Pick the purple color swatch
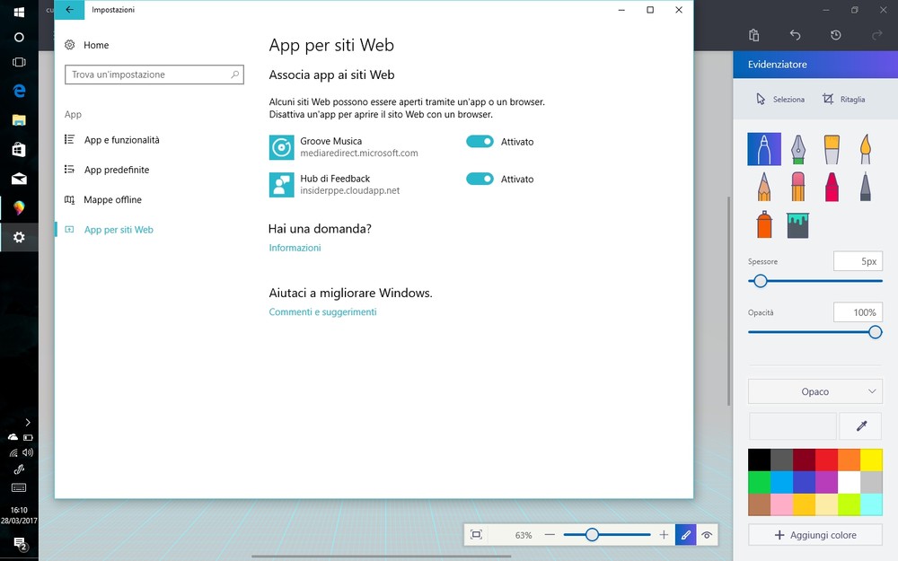The height and width of the screenshot is (561, 898). point(826,482)
